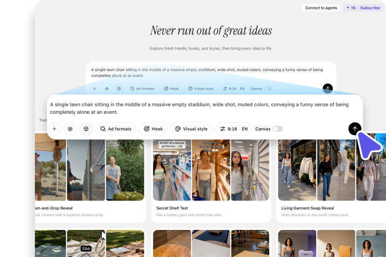Open the Hot-and-Drop Reveal card title
Image resolution: width=386 pixels, height=257 pixels.
tap(54, 208)
